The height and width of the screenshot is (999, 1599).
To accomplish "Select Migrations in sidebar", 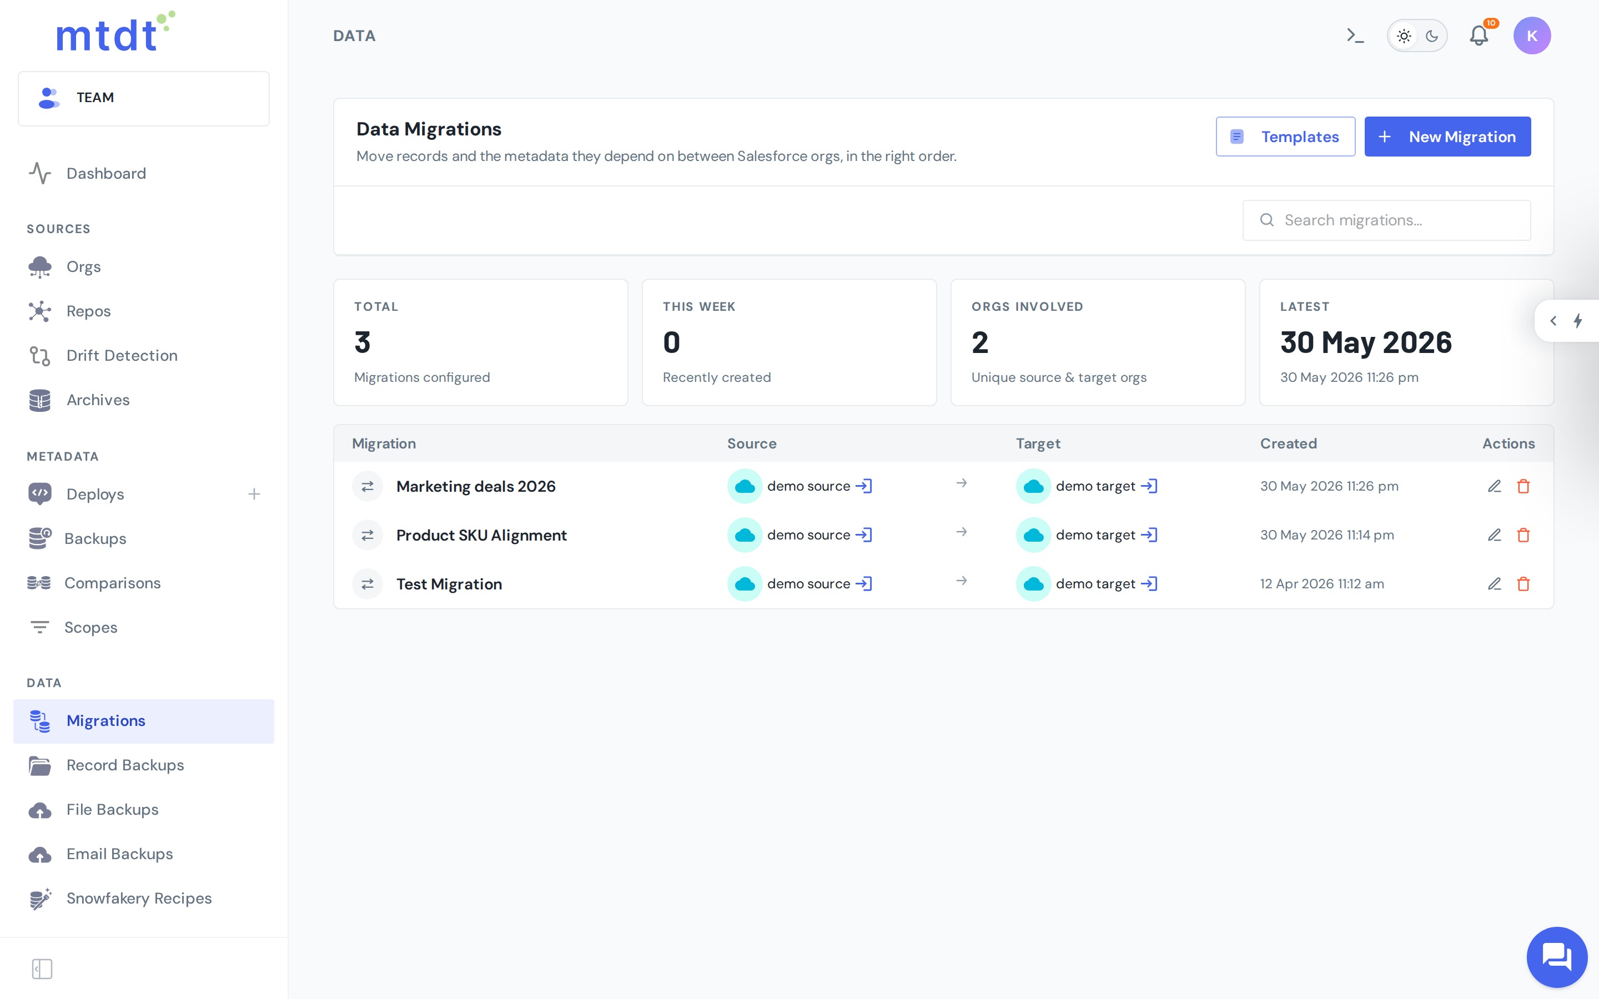I will click(x=143, y=721).
